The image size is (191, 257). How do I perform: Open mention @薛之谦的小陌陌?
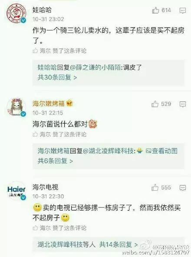(x=95, y=67)
